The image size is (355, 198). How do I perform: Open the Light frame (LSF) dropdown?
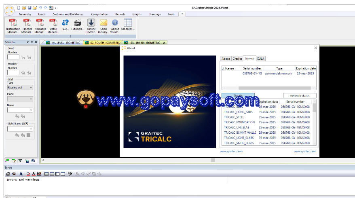tap(20, 129)
